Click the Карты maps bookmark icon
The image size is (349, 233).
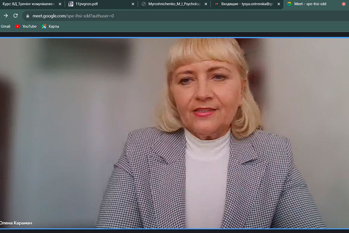(44, 26)
